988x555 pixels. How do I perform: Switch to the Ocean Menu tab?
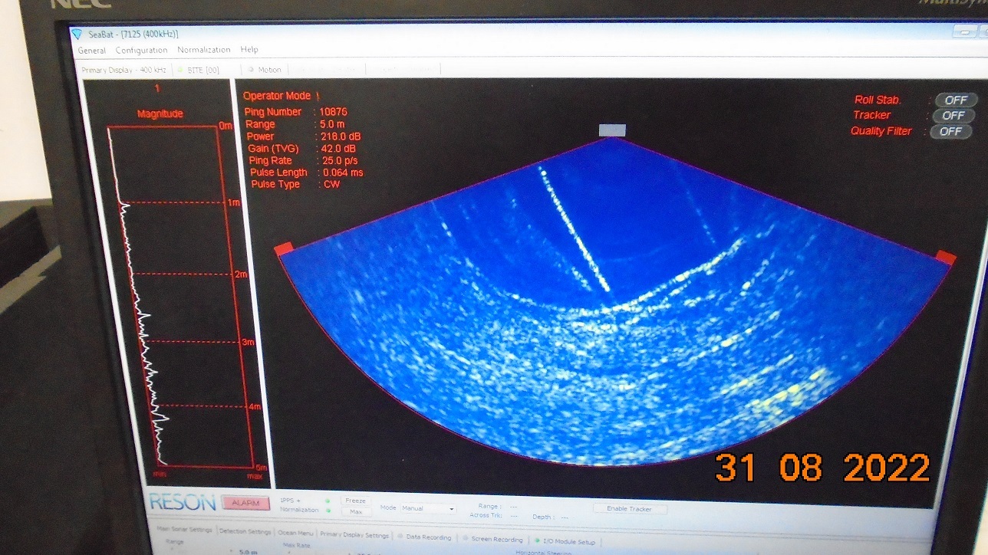pos(295,532)
